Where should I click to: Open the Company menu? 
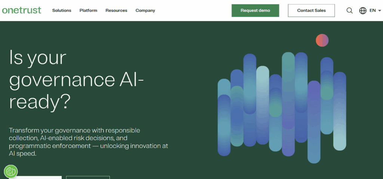coord(145,10)
